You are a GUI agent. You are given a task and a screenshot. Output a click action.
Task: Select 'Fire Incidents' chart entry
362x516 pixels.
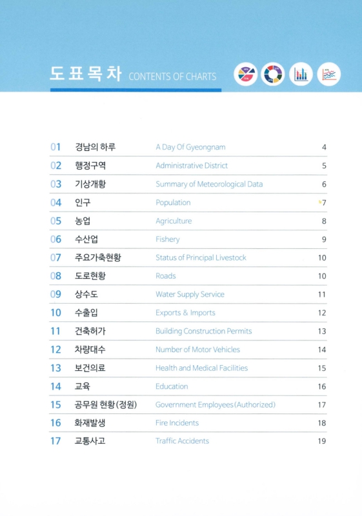tap(188, 423)
